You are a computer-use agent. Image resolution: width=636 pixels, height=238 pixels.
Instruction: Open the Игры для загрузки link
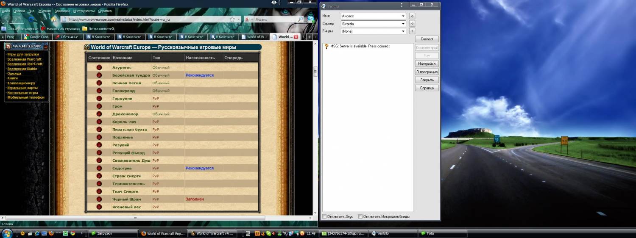pos(23,54)
